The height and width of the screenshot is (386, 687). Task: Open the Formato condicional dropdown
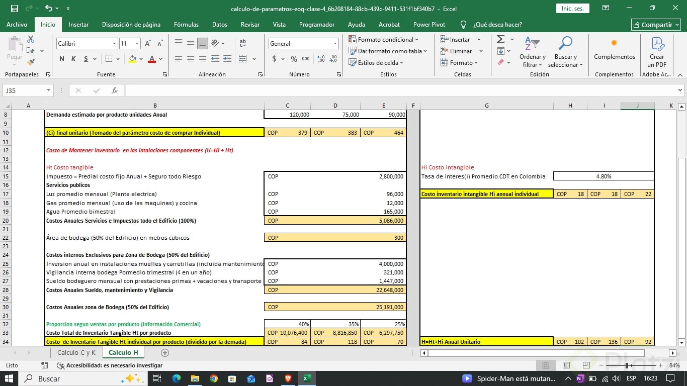385,39
